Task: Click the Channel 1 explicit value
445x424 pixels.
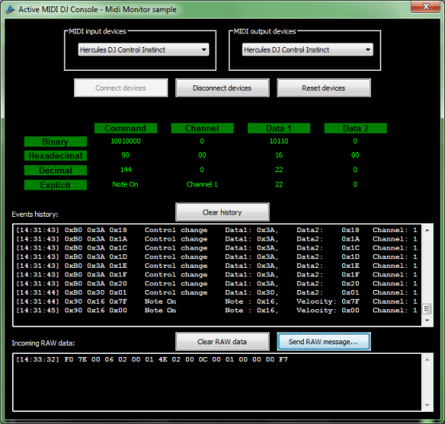Action: 202,184
